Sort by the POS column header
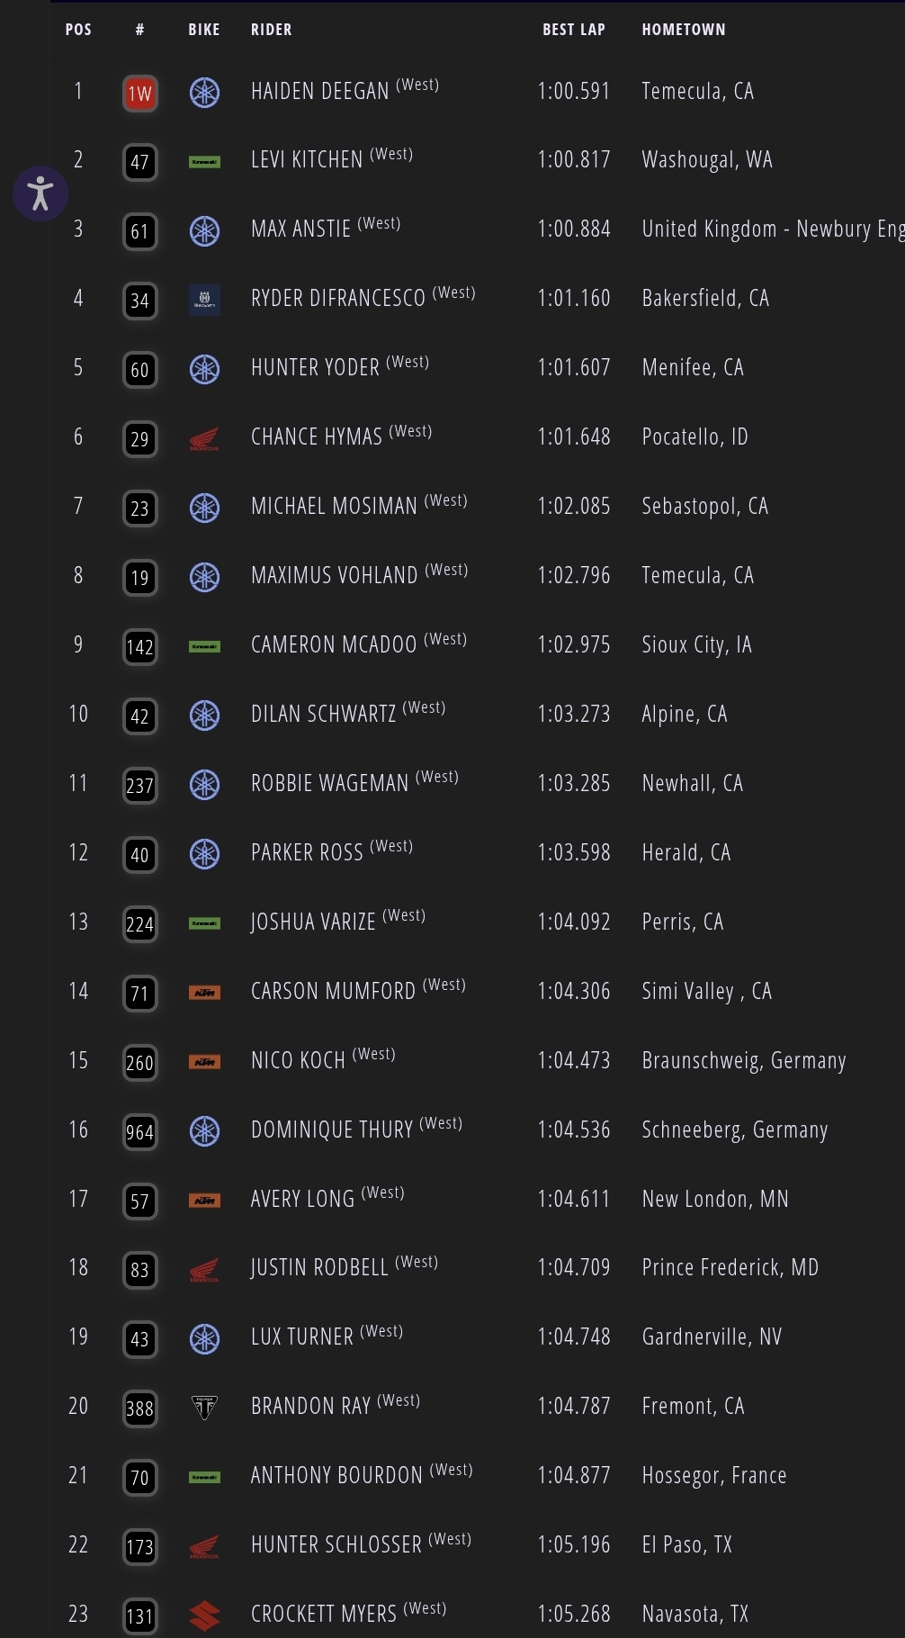 (78, 30)
